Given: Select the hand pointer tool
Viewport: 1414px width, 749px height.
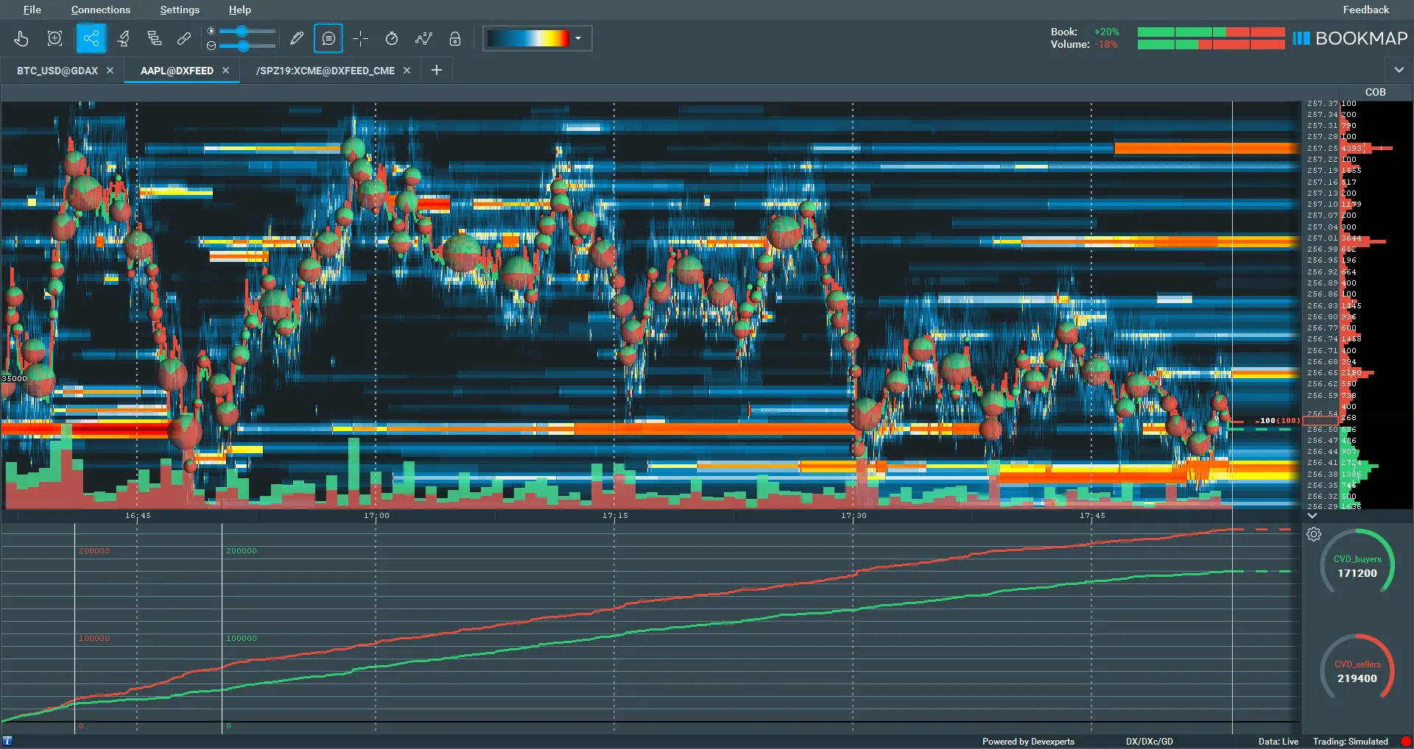Looking at the screenshot, I should pyautogui.click(x=21, y=38).
